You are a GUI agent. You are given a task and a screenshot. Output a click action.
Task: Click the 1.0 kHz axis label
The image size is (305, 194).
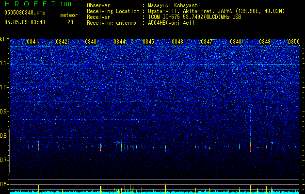coord(4,87)
